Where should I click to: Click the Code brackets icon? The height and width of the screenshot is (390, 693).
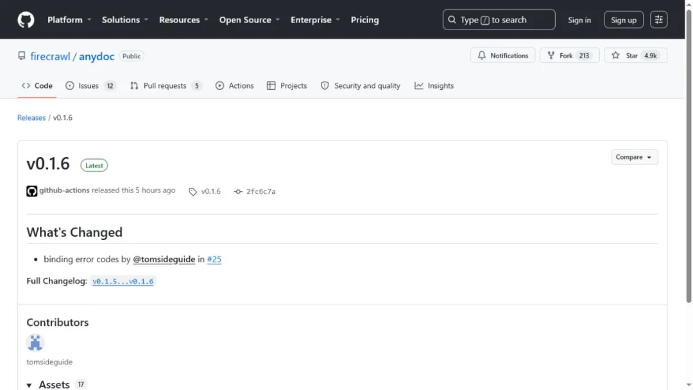click(x=26, y=86)
